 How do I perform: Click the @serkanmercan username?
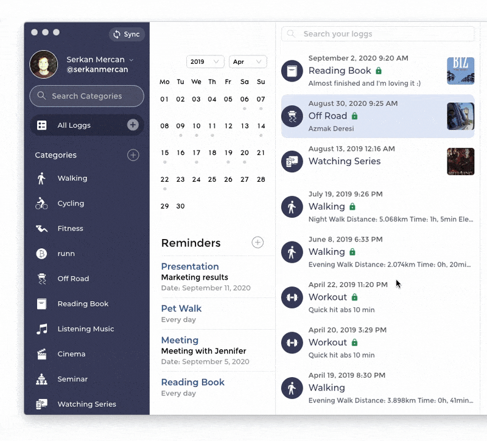tap(97, 69)
